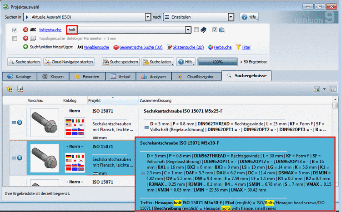
Task: Click the details list view icon at right
Action: (x=333, y=89)
